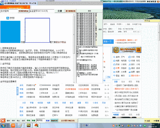Viewport: 160px width, 128px height.
Task: Switch to the 电视剧 tab in bottom panel
Action: 116,115
